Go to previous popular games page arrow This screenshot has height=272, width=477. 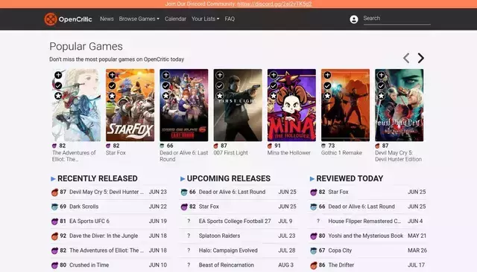[x=406, y=58]
